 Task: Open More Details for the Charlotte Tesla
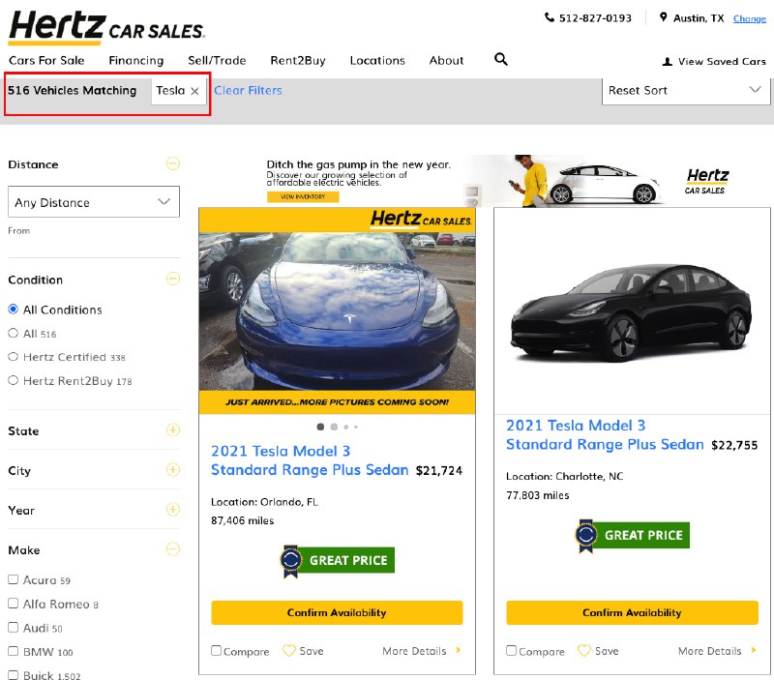717,651
